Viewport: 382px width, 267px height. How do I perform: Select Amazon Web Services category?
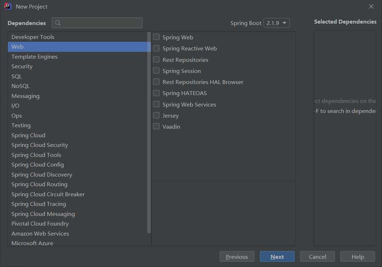(78, 233)
